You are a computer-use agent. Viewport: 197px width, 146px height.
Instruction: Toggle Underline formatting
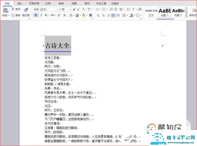(46, 15)
